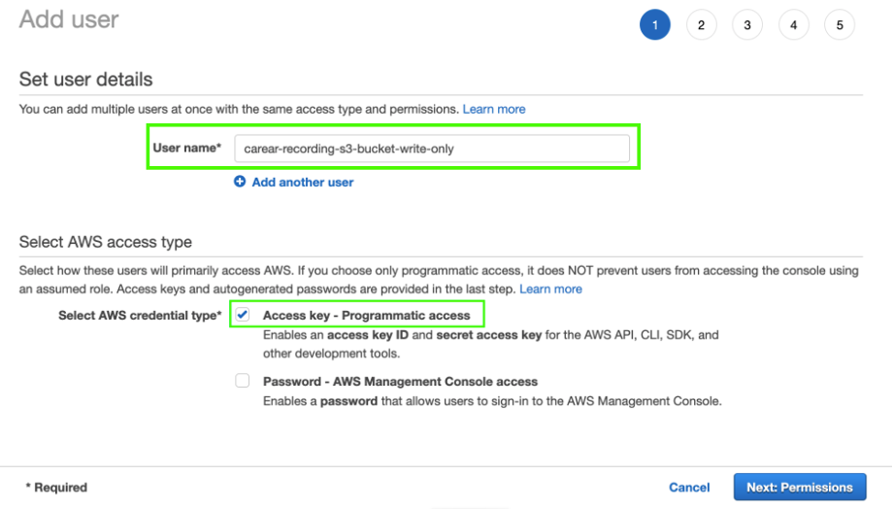The width and height of the screenshot is (893, 509).
Task: Click the Add another user link
Action: click(x=303, y=183)
